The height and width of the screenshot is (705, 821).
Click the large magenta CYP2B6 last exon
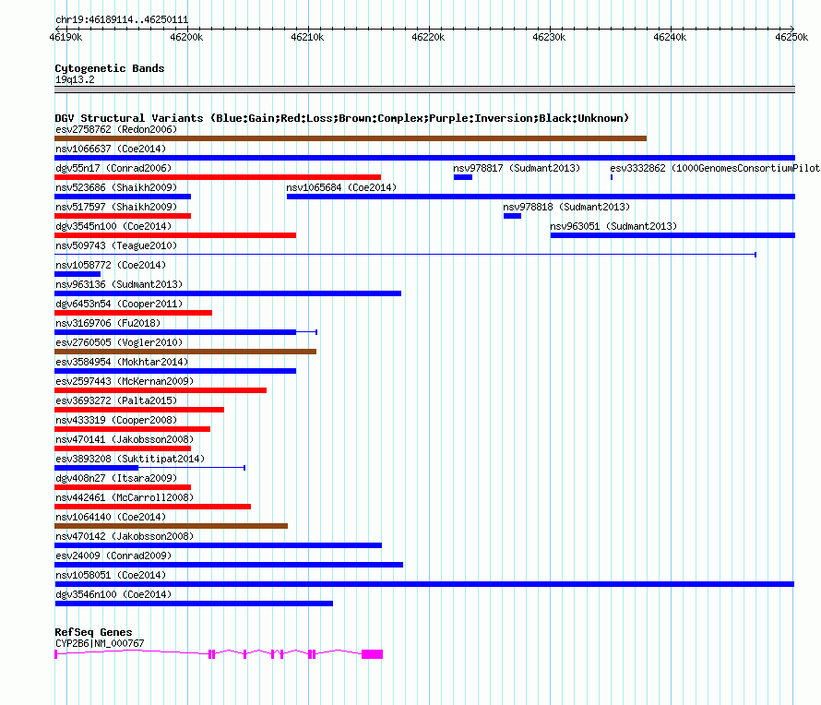coord(373,654)
